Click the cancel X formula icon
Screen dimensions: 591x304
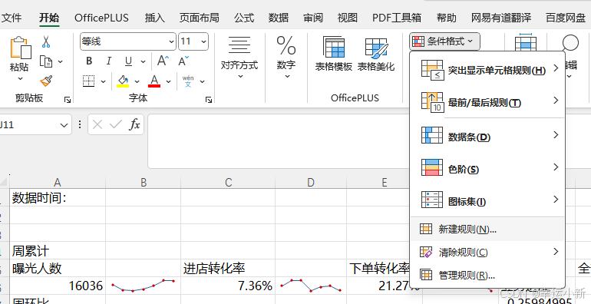97,124
